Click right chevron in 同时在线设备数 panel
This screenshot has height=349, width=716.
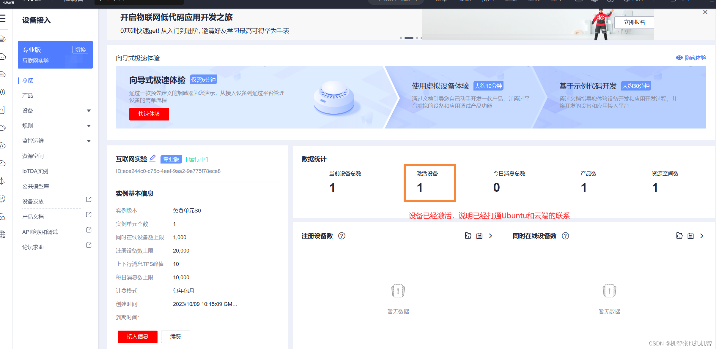click(x=702, y=236)
